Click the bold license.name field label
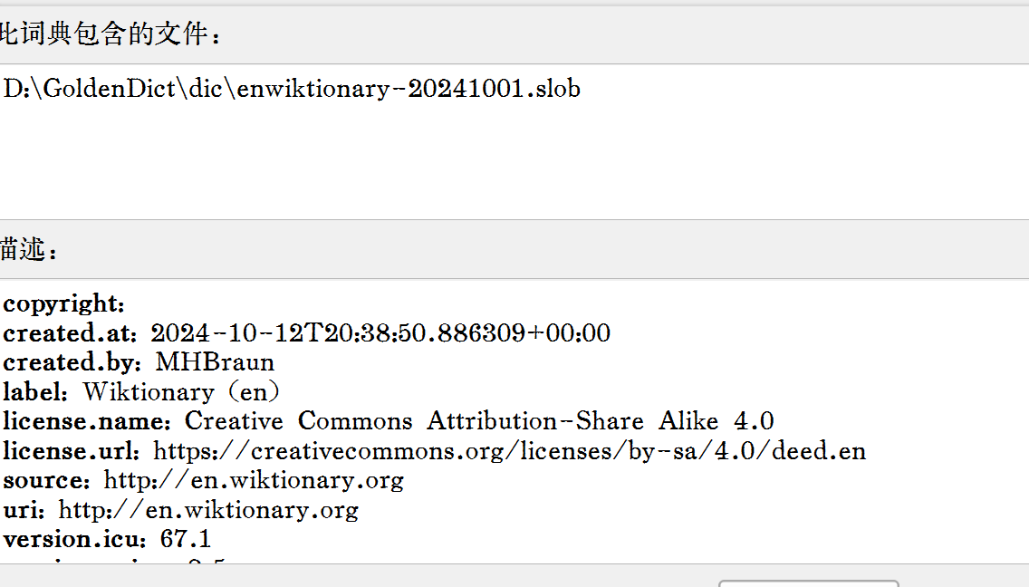Screen dimensions: 1029x587 (87, 421)
